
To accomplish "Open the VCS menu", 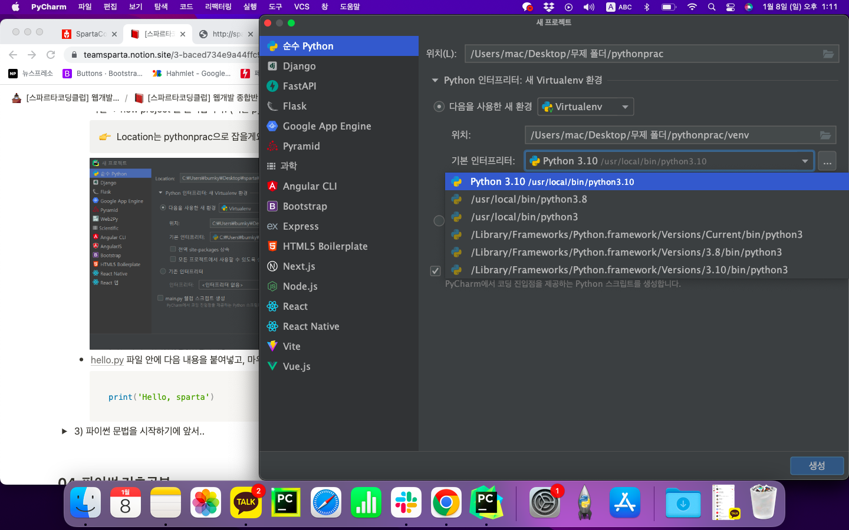I will pos(302,7).
